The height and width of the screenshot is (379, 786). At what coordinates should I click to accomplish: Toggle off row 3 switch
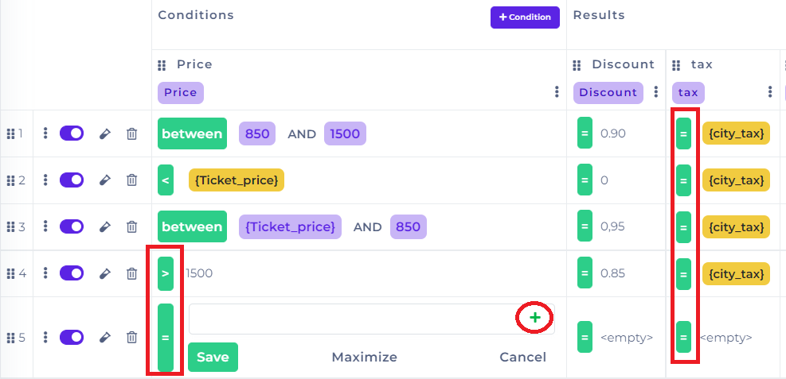[72, 226]
